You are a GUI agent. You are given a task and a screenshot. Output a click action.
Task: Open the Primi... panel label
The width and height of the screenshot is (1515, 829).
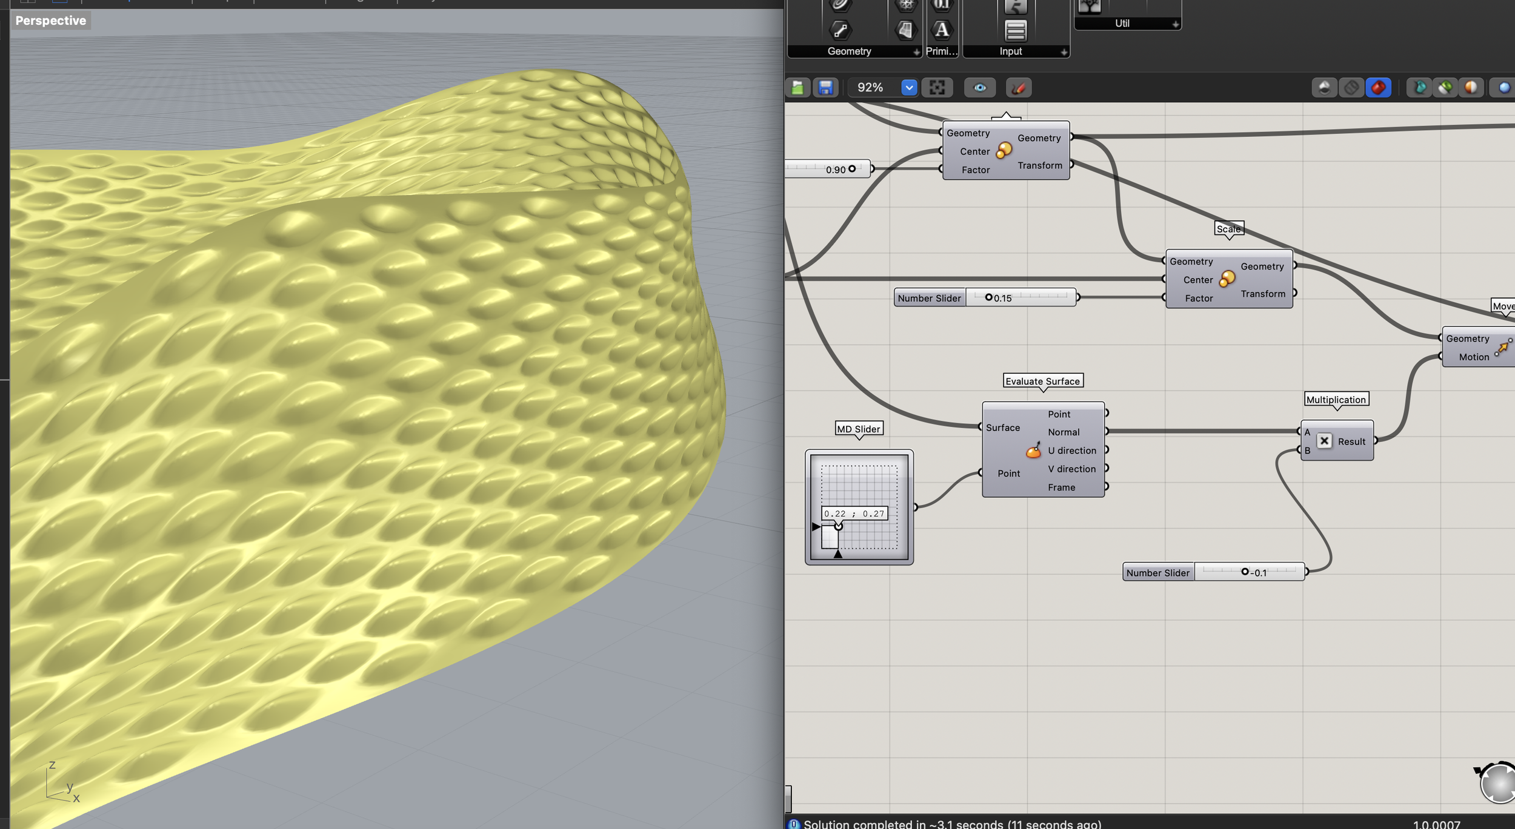(942, 51)
